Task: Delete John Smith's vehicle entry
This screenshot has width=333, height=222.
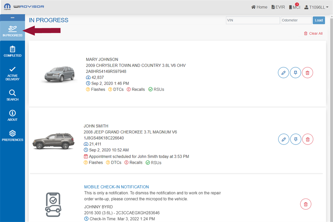Action: [x=308, y=139]
